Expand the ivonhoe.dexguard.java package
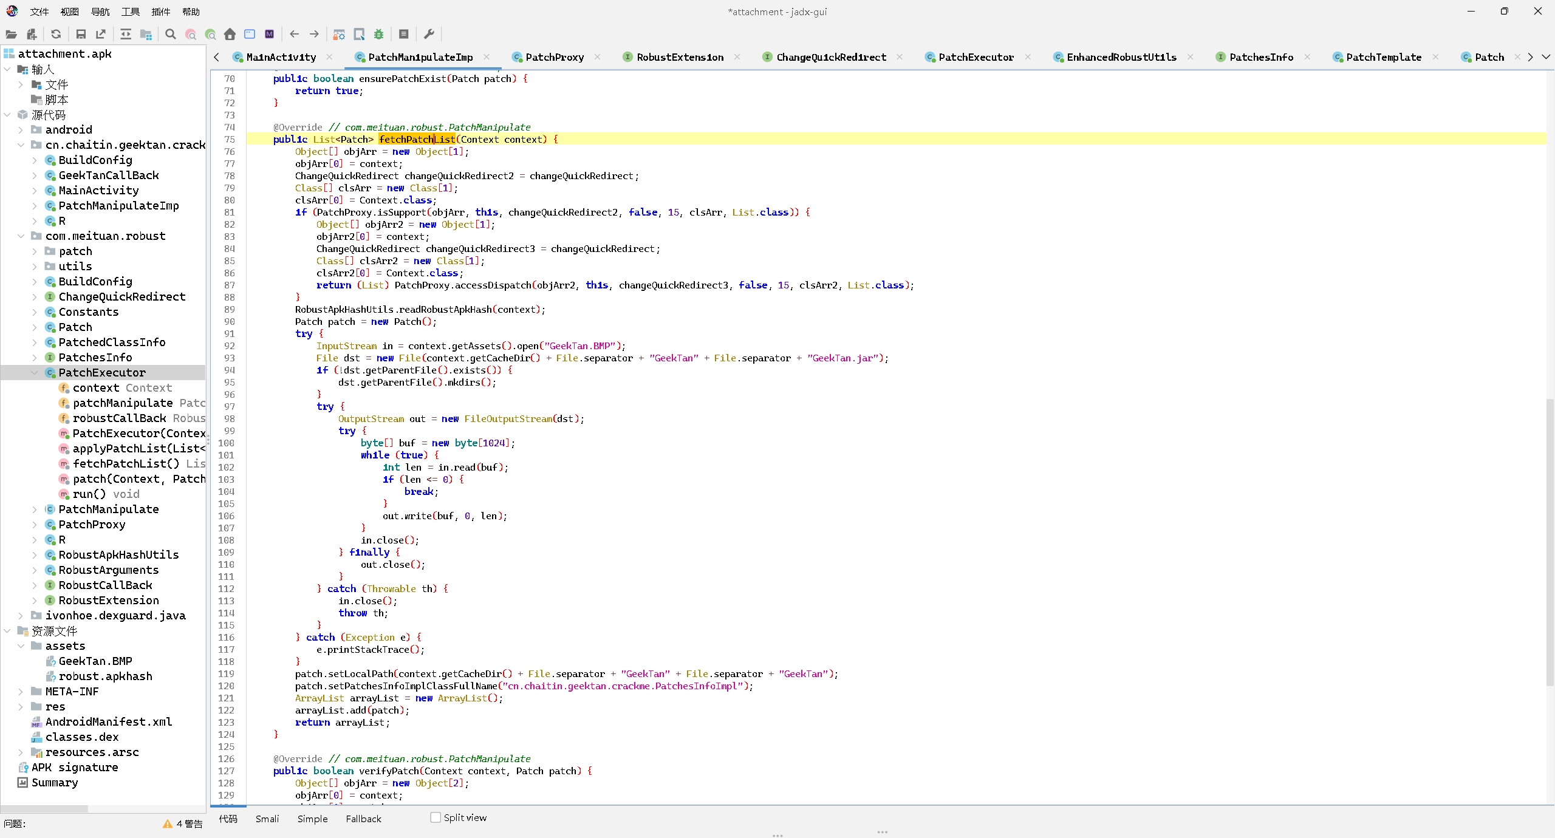This screenshot has height=838, width=1555. pos(21,616)
